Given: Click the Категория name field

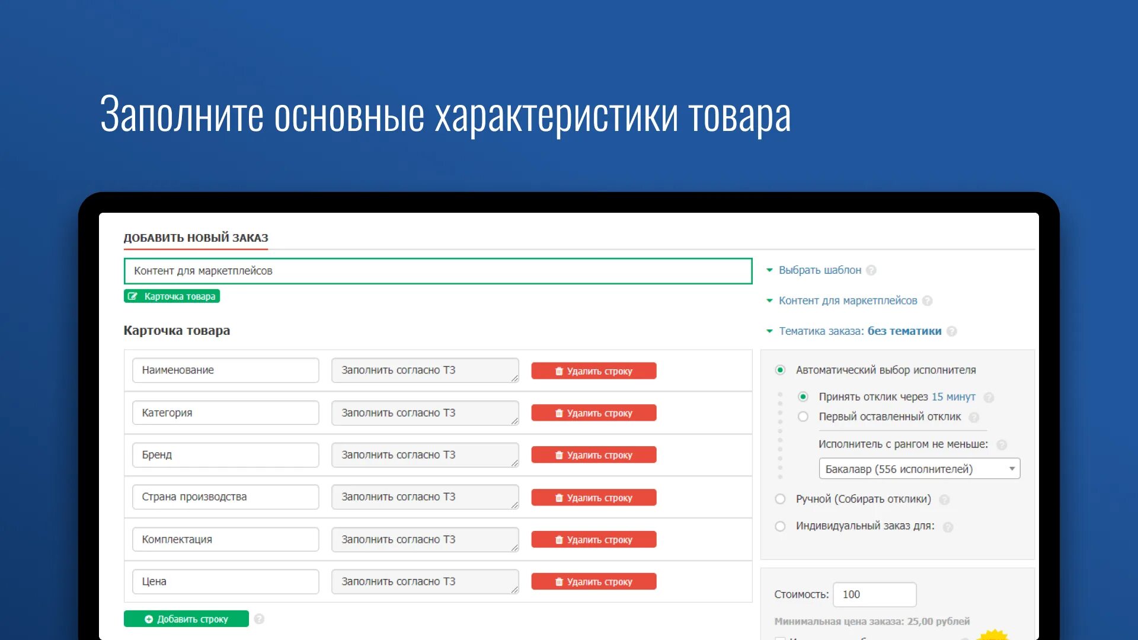Looking at the screenshot, I should [226, 413].
